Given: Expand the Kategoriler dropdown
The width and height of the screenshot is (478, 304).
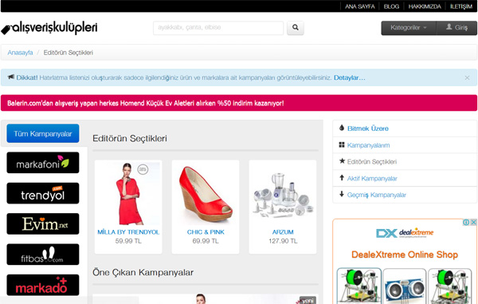Looking at the screenshot, I should point(409,28).
